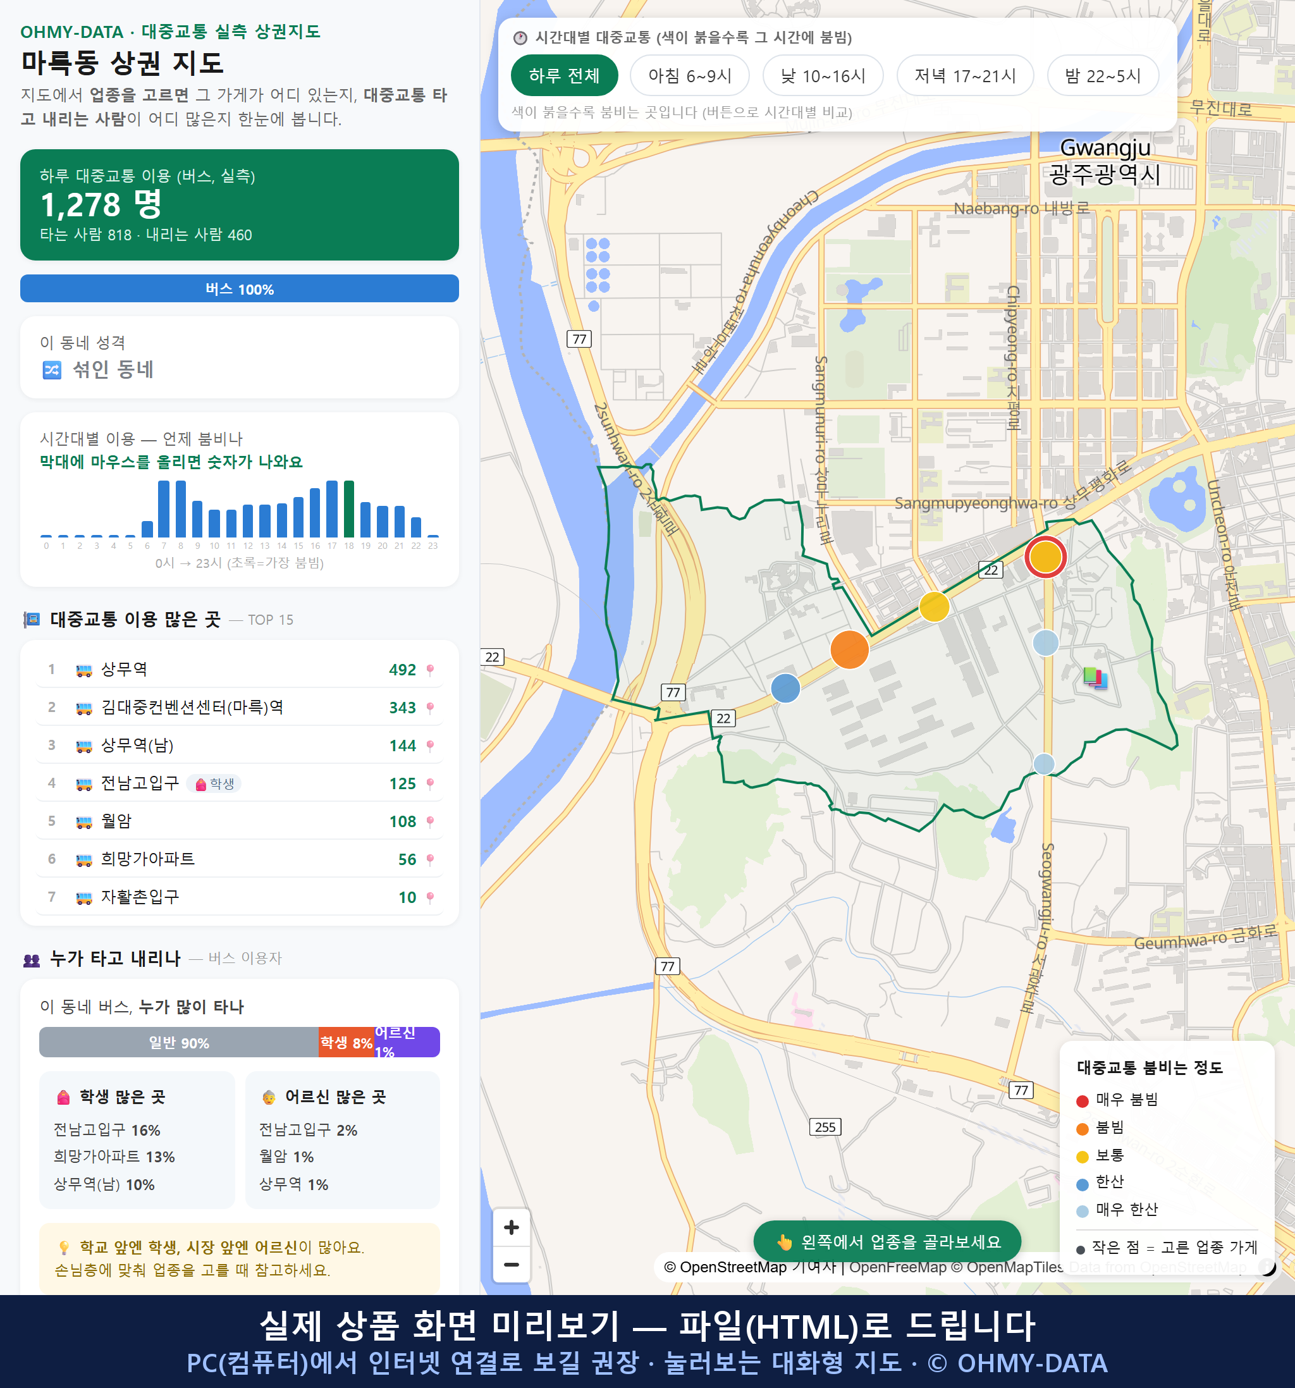Click the 한산 blue legend dot
This screenshot has width=1295, height=1388.
(1083, 1184)
